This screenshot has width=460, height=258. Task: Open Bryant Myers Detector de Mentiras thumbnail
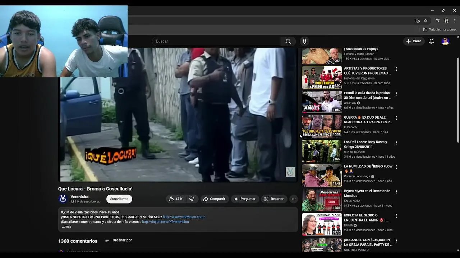click(322, 200)
